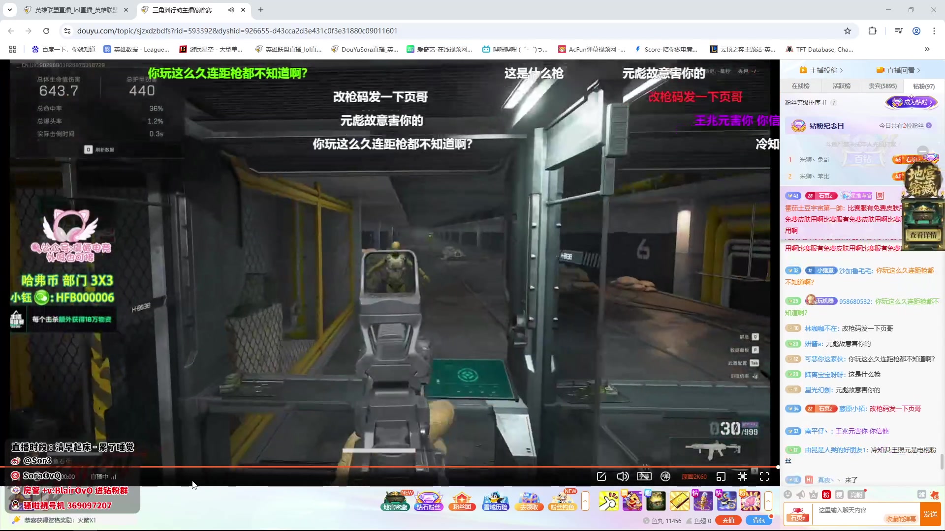The height and width of the screenshot is (531, 945).
Task: Open the 粉丝团 fan club icon
Action: point(462,501)
